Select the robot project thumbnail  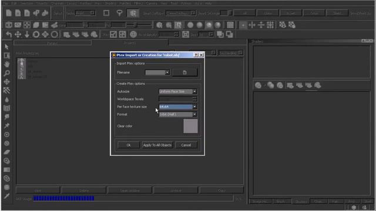coord(22,69)
